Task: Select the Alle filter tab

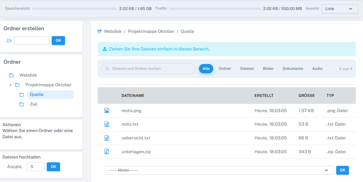Action: pos(206,69)
